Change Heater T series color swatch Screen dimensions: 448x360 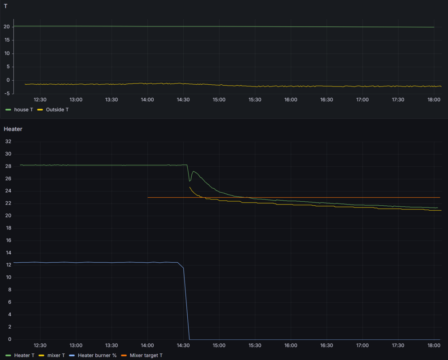[x=9, y=356]
